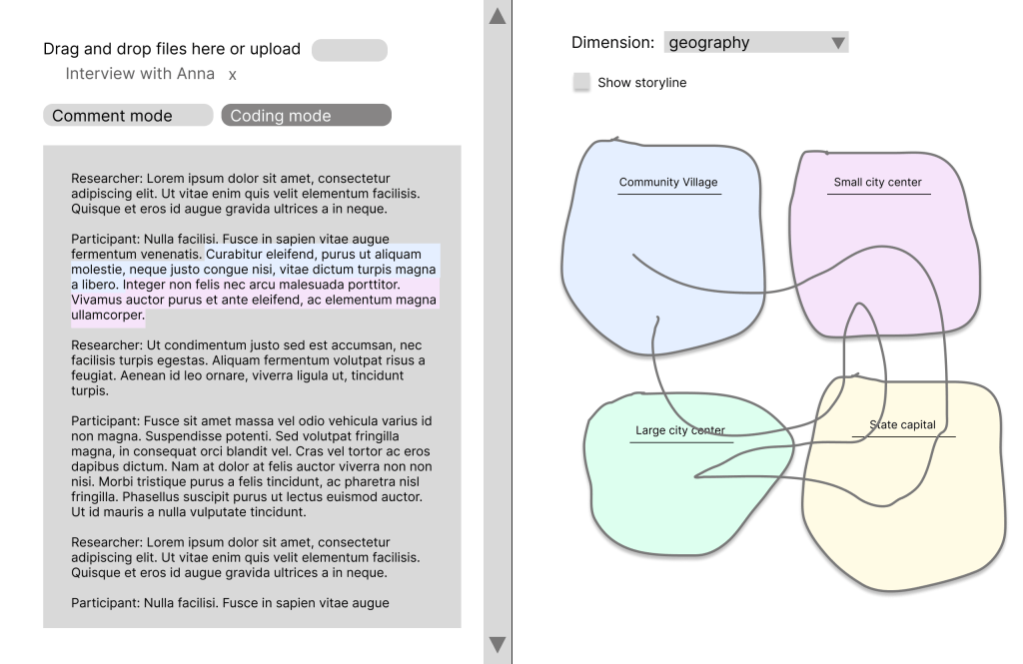The width and height of the screenshot is (1023, 664).
Task: Open the Interview with Anna file
Action: pos(140,74)
